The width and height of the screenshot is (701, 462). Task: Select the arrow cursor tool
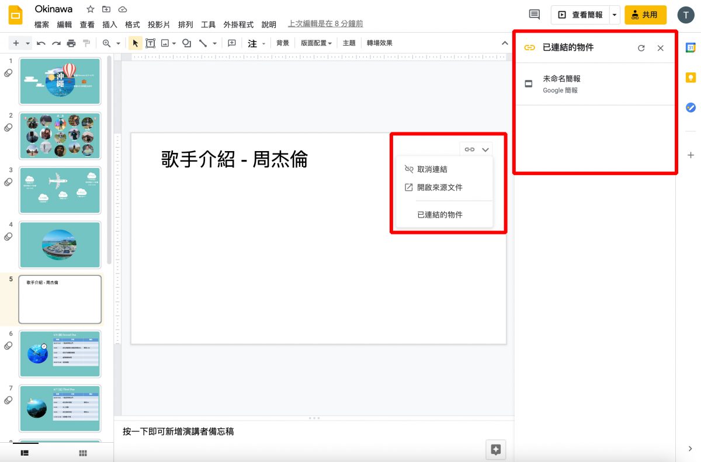pos(135,43)
